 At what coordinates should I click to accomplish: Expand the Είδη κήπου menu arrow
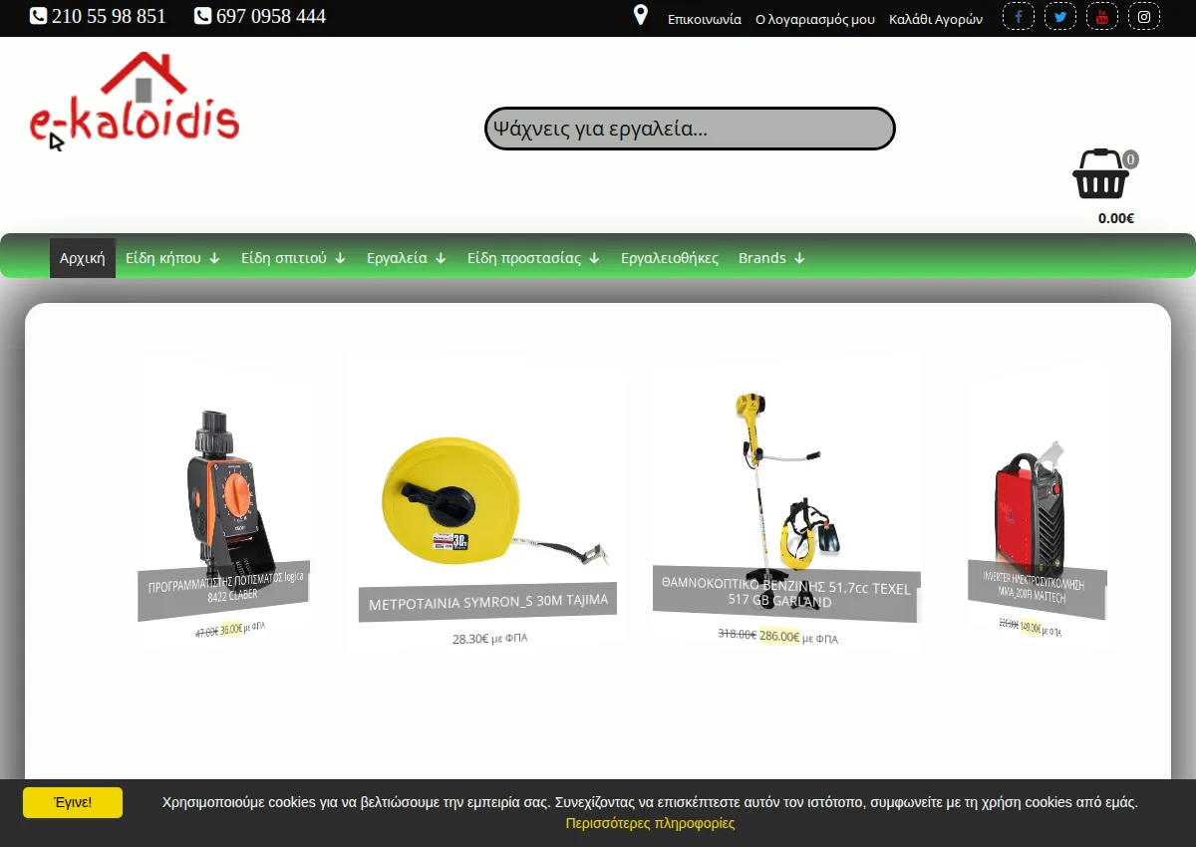tap(214, 258)
